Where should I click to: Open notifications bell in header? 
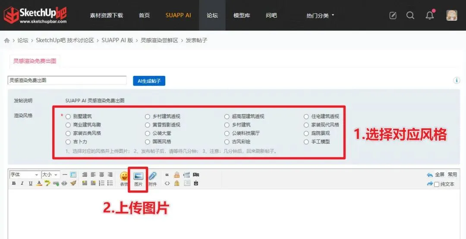[430, 16]
